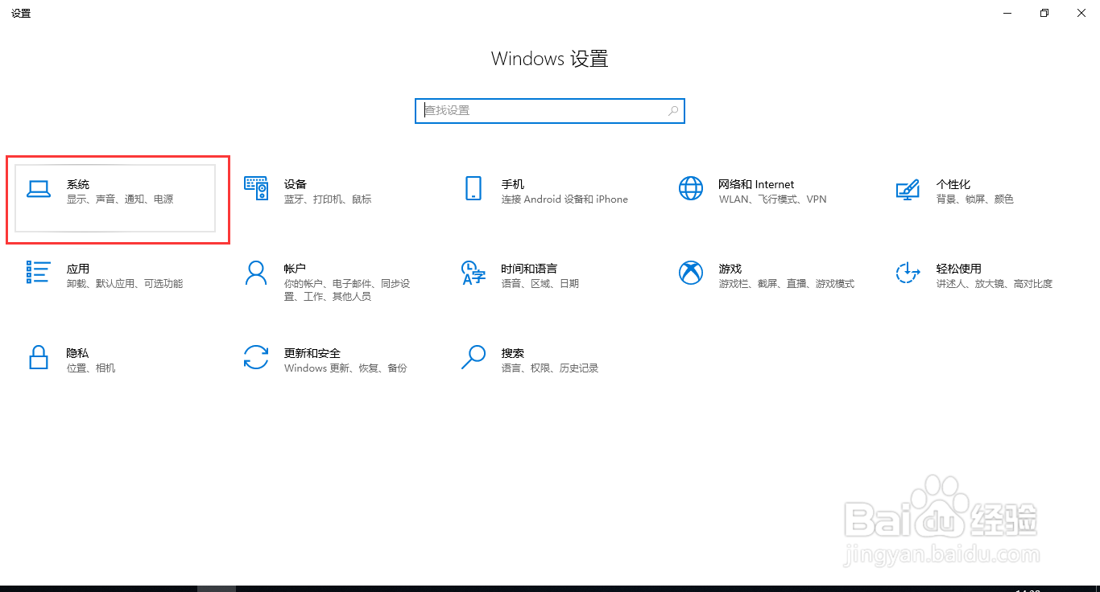Open the 个性化 paintbrush icon
Screen dimensions: 1100x592
(908, 190)
